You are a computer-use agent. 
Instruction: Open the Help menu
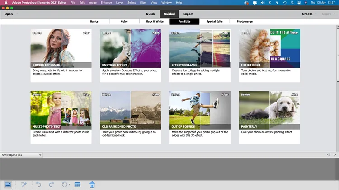(179, 3)
